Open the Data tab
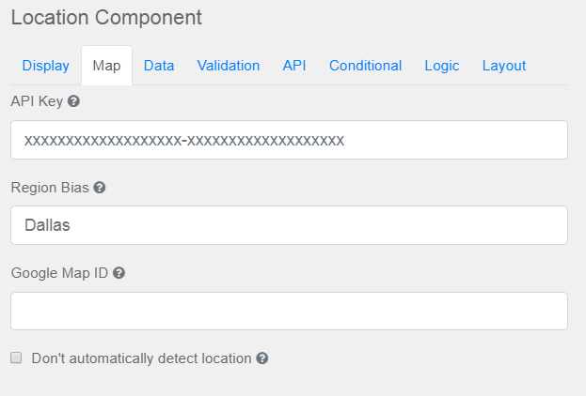Image resolution: width=586 pixels, height=396 pixels. tap(159, 66)
